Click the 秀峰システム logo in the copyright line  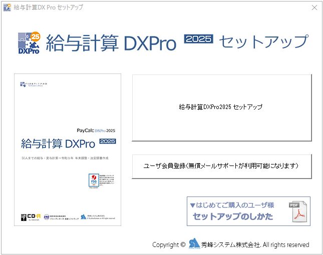[194, 243]
